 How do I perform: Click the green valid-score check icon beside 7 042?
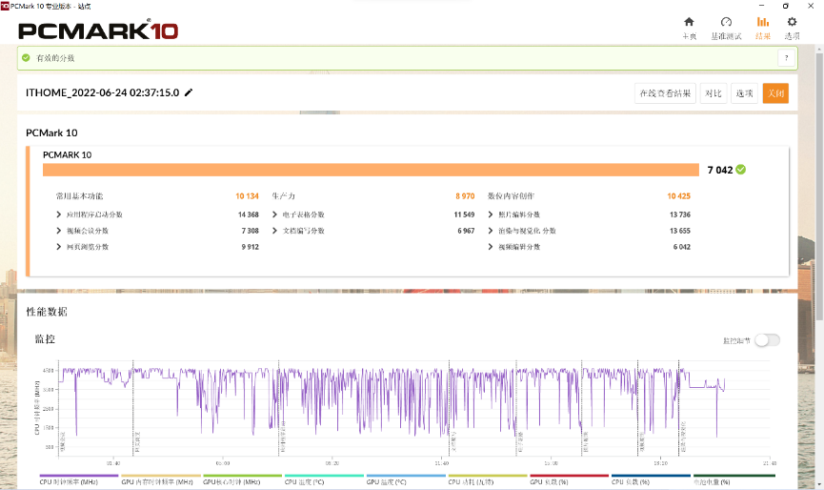740,170
